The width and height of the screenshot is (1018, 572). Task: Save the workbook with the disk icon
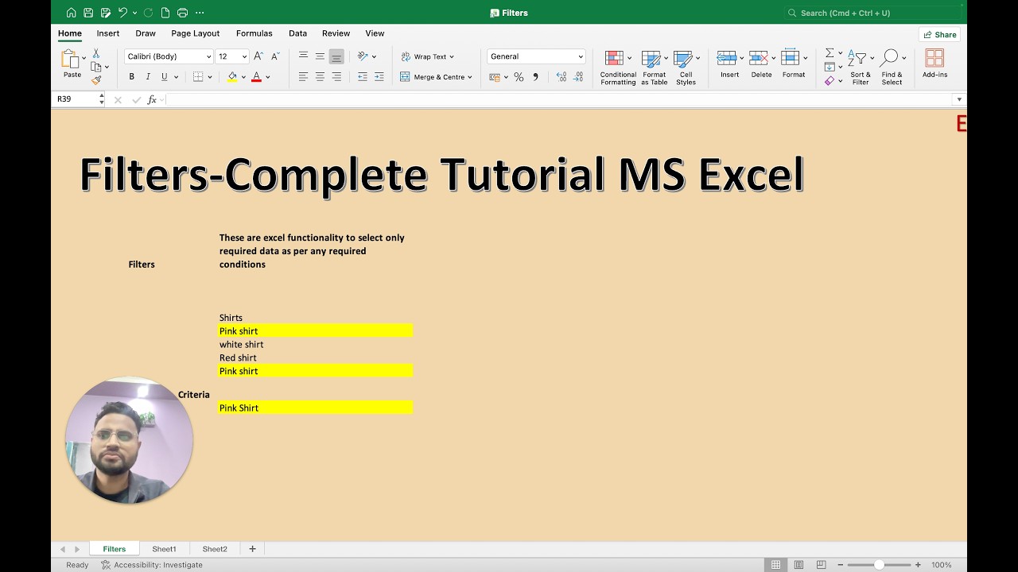(88, 13)
